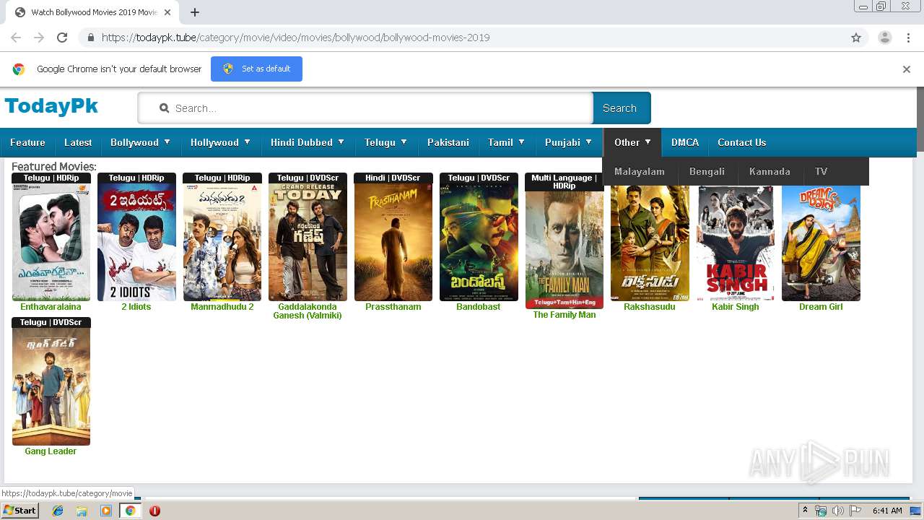Open a new tab with plus icon
Screen dimensions: 924x520
pyautogui.click(x=194, y=12)
